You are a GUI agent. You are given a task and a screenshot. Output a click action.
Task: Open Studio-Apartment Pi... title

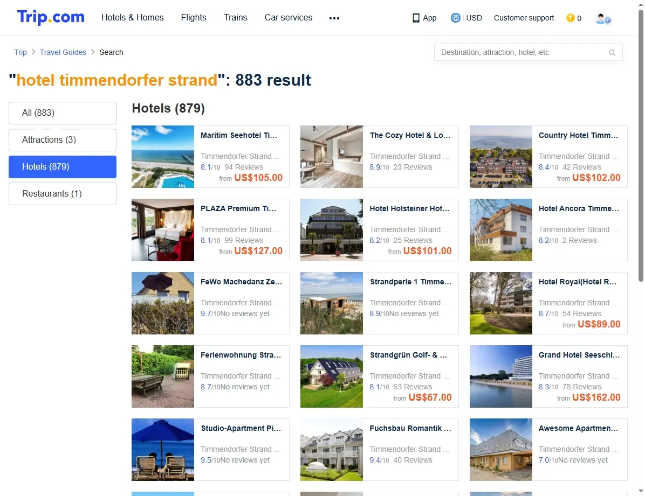click(x=241, y=428)
